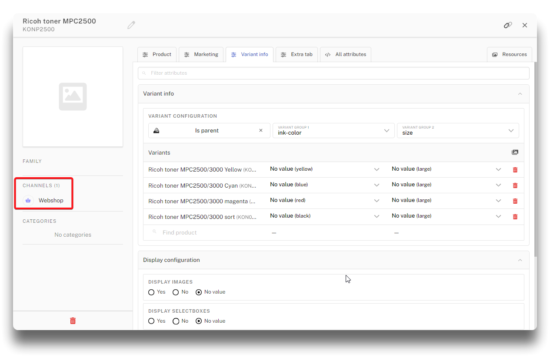This screenshot has width=550, height=357.
Task: Open the All attributes tab
Action: point(346,55)
